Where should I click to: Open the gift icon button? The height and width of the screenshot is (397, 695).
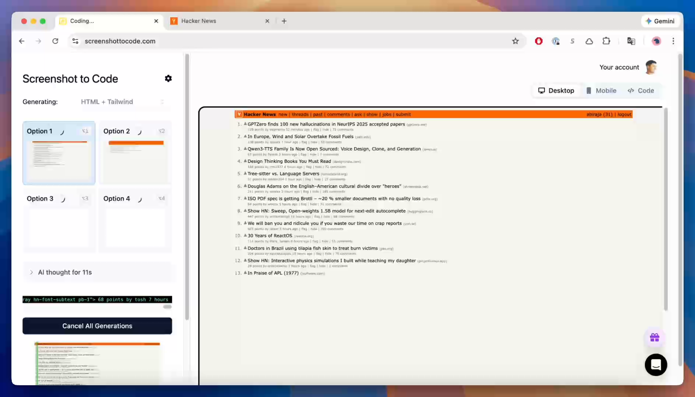[x=655, y=337]
